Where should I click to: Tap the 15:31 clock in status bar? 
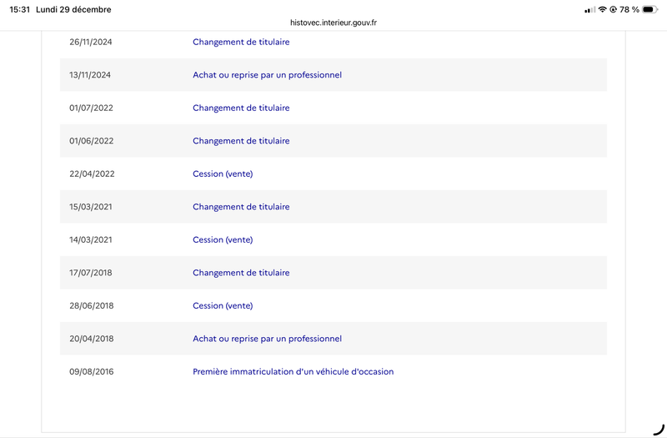[20, 9]
